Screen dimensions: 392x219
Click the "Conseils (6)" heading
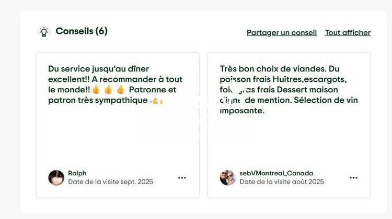tap(82, 31)
